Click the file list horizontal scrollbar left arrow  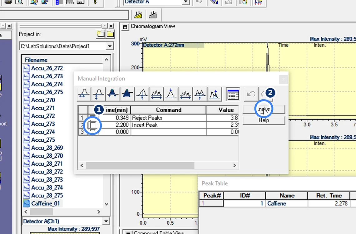coord(26,212)
